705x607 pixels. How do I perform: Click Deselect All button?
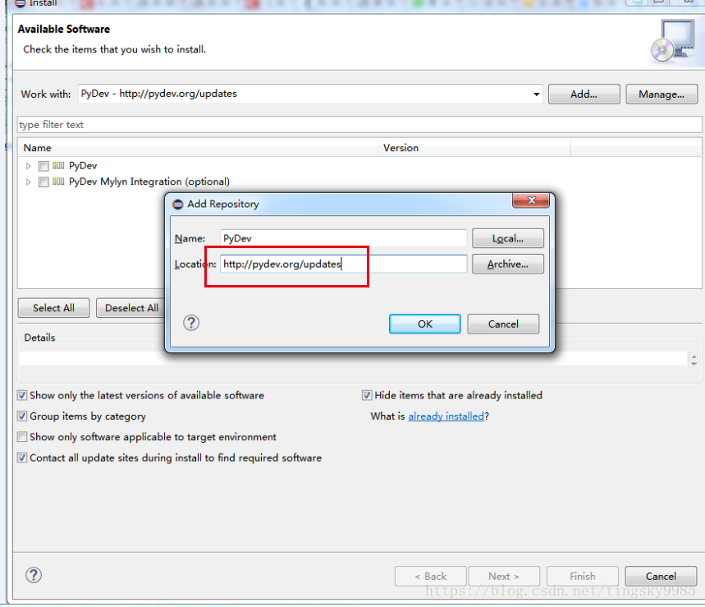click(131, 308)
